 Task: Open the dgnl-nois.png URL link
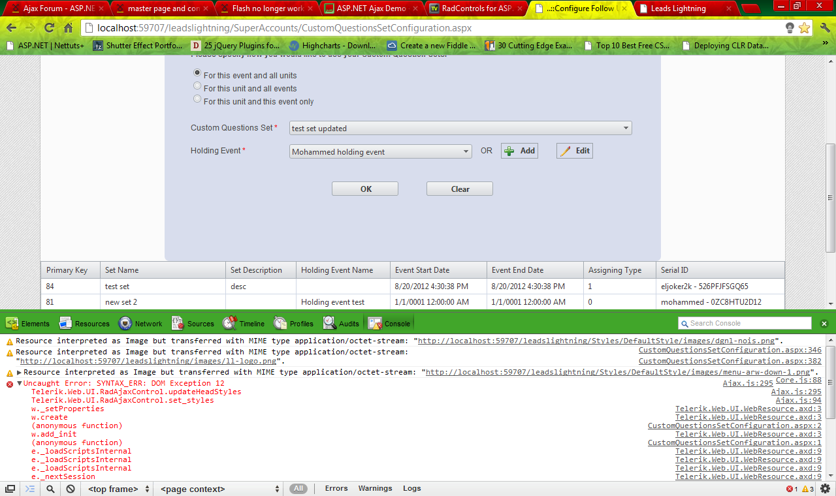pos(596,341)
